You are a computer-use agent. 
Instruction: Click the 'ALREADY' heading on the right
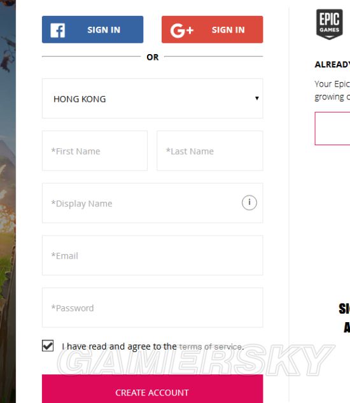(x=332, y=64)
